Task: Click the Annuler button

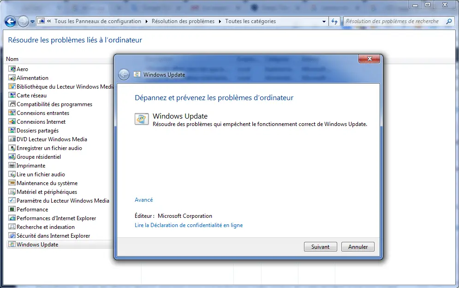Action: [x=358, y=246]
